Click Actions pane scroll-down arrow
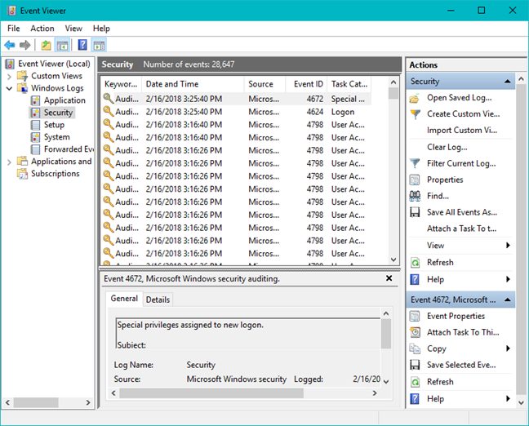This screenshot has height=426, width=529. point(521,402)
